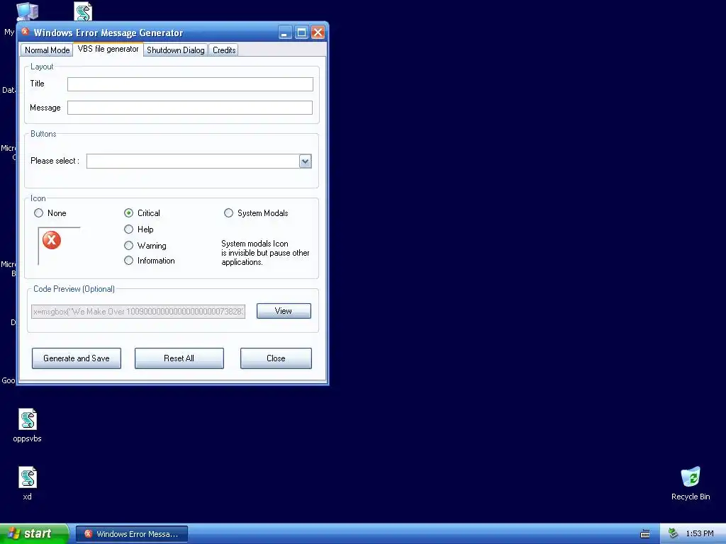Click the 1:53 PM taskbar clock
The image size is (726, 544).
pos(700,534)
